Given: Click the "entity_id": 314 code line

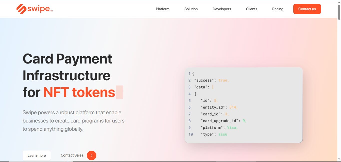Looking at the screenshot, I should pyautogui.click(x=219, y=107).
